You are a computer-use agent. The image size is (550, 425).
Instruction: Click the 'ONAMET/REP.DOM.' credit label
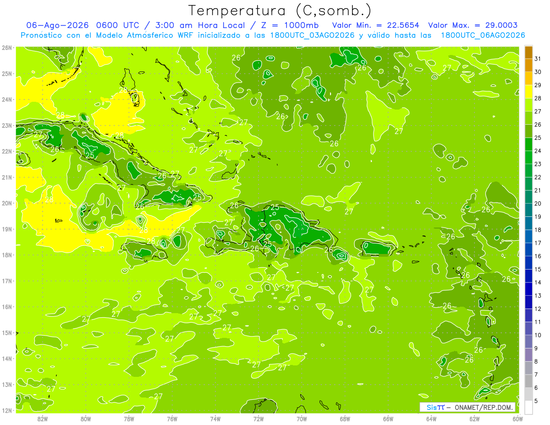click(x=484, y=407)
